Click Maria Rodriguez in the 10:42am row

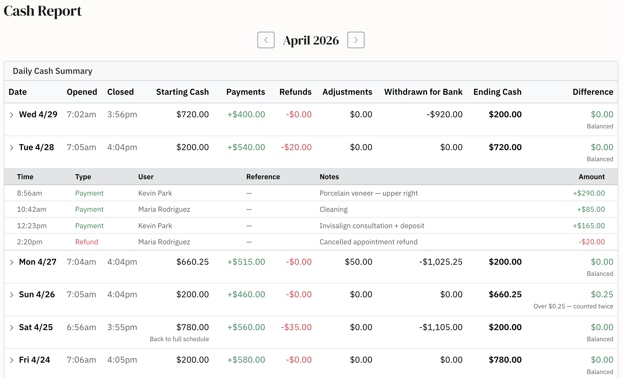(x=164, y=209)
